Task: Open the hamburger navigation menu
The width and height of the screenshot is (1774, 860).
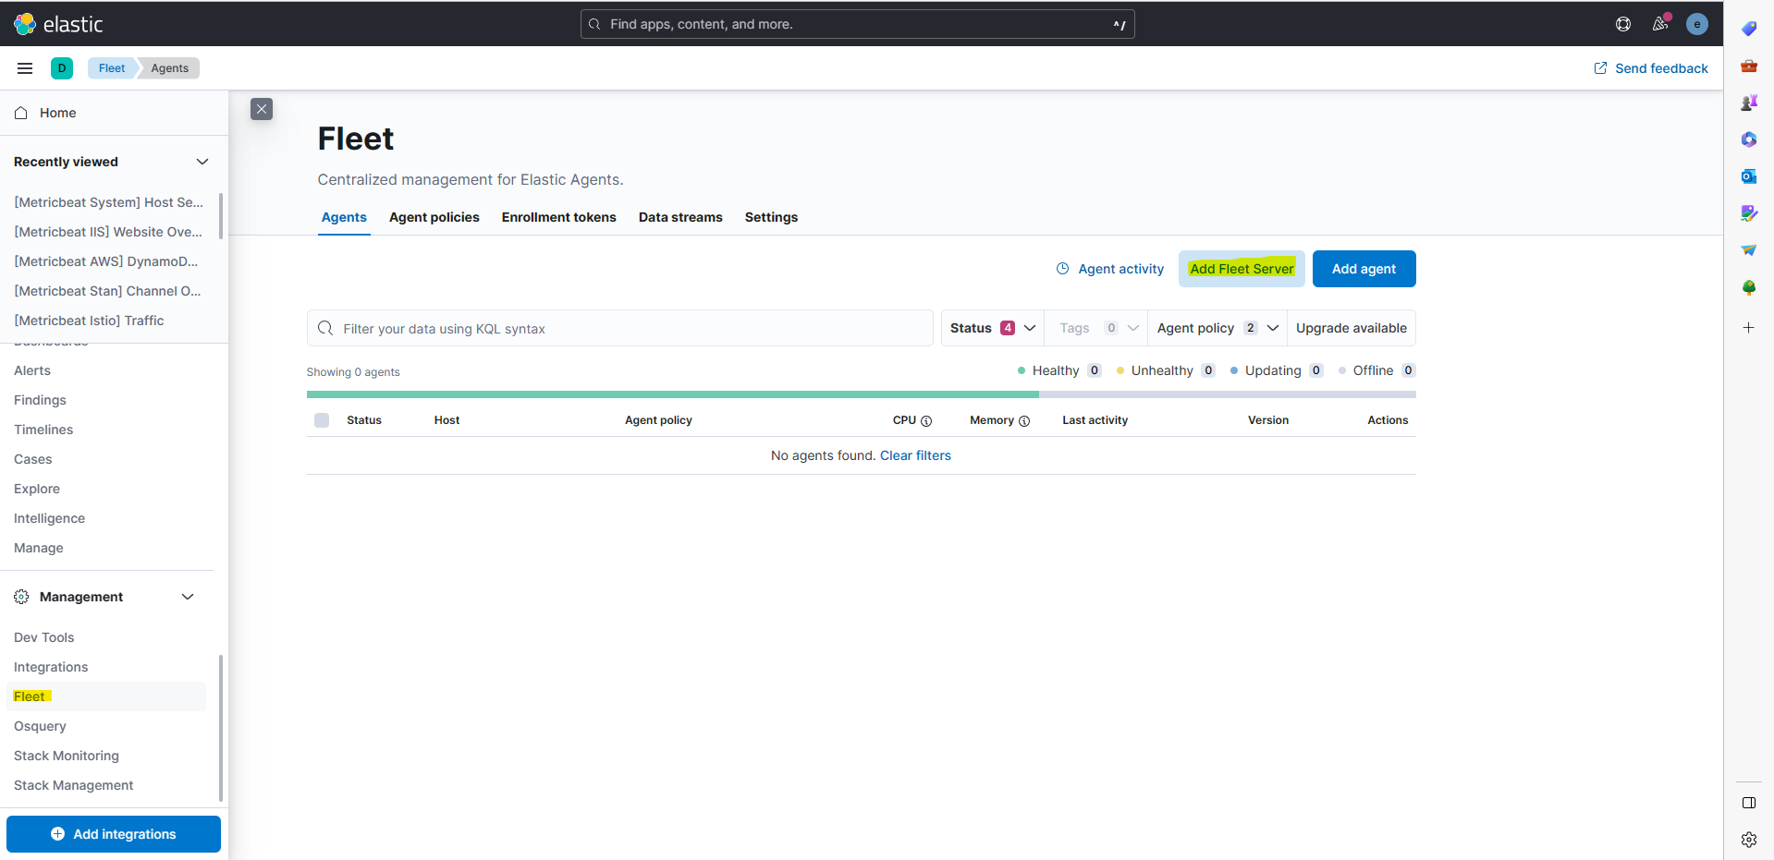Action: 25,68
